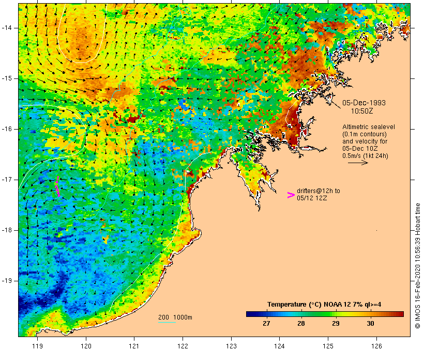Click the '05-Dec 10Z' legend line
Viewport: 424px width, 351px height.
360,149
